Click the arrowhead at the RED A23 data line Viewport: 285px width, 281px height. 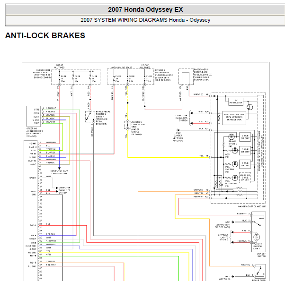pyautogui.click(x=191, y=123)
